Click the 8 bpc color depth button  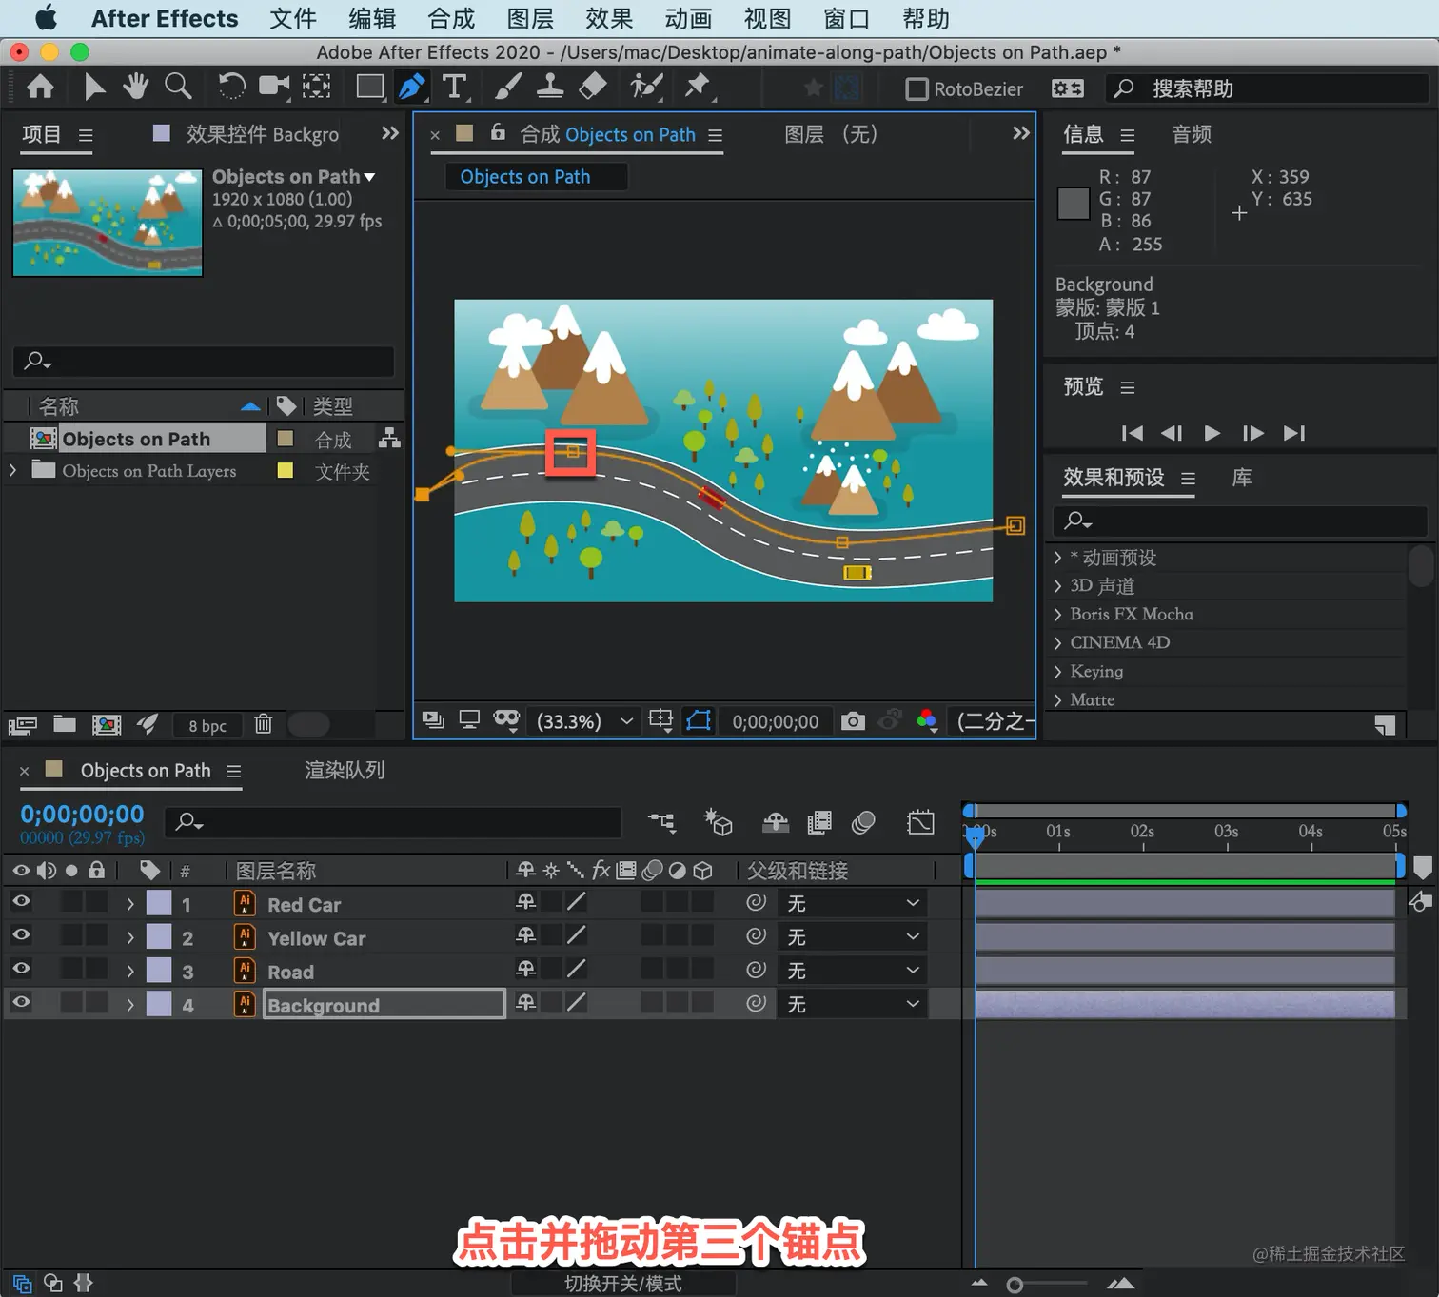(207, 725)
